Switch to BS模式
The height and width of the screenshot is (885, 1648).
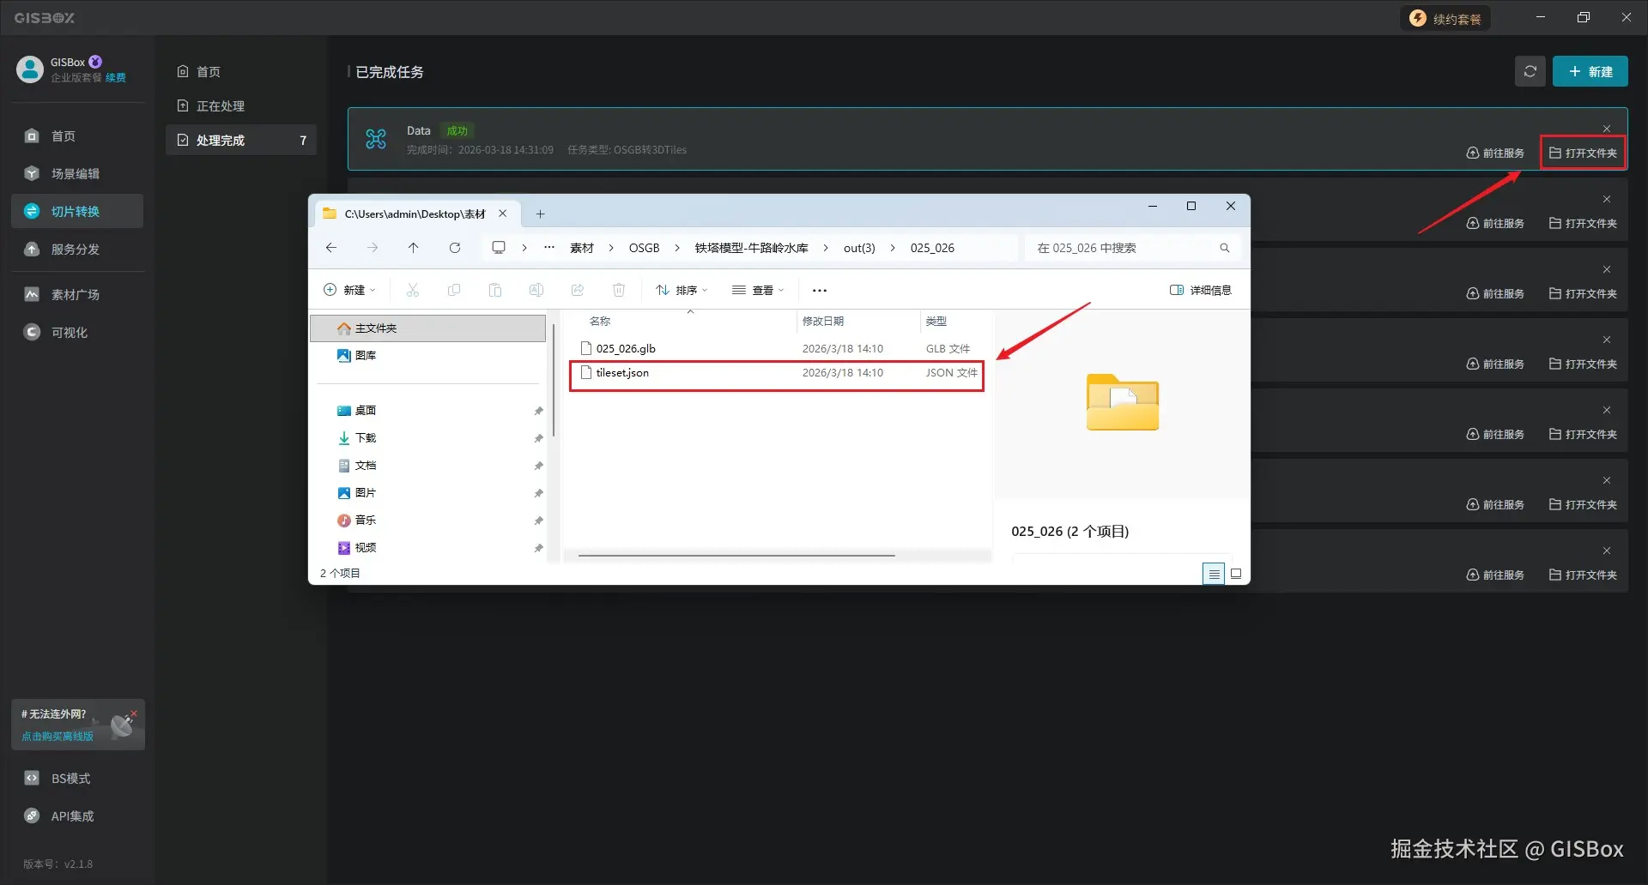[x=70, y=779]
